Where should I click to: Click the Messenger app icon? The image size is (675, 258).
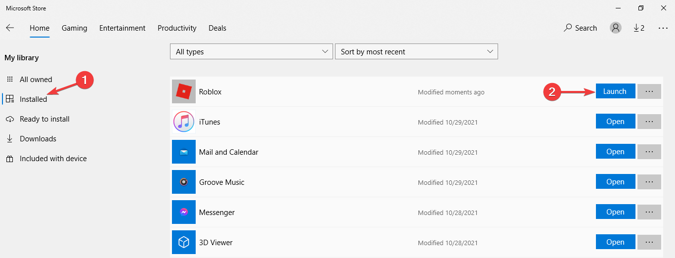[184, 213]
